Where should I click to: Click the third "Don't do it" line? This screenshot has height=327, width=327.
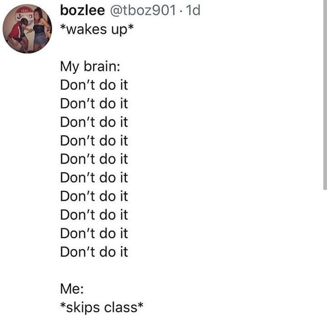point(94,122)
